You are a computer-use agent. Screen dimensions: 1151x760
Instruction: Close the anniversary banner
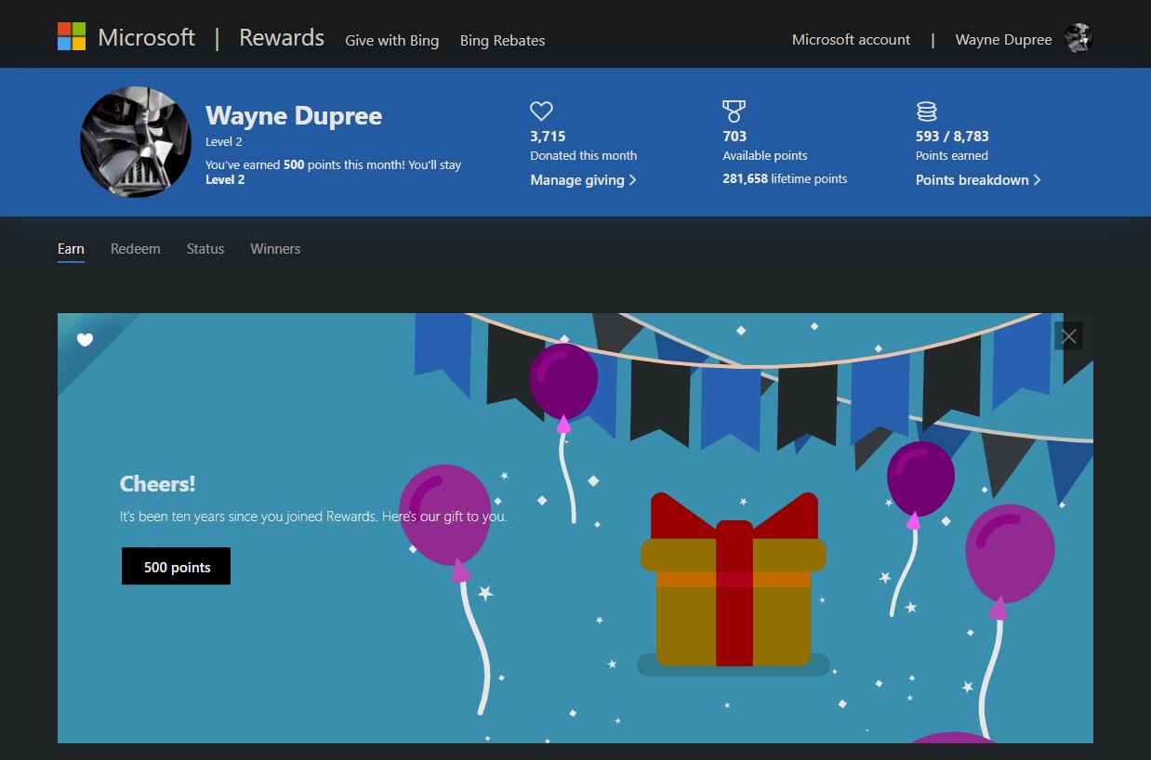pyautogui.click(x=1069, y=336)
